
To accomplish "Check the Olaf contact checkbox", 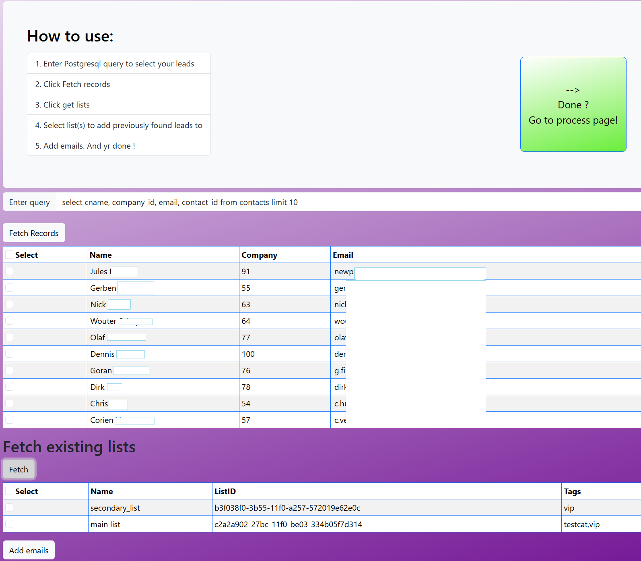I will 9,337.
